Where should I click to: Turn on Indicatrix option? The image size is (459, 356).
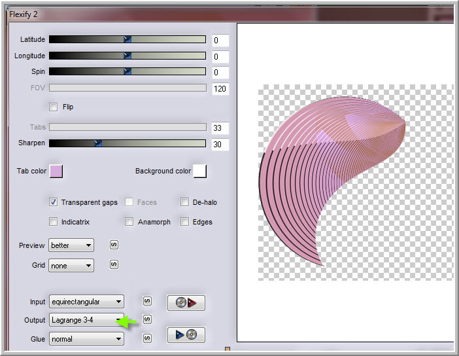(x=53, y=222)
